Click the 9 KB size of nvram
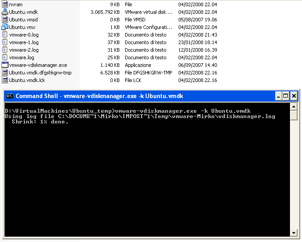 point(115,4)
